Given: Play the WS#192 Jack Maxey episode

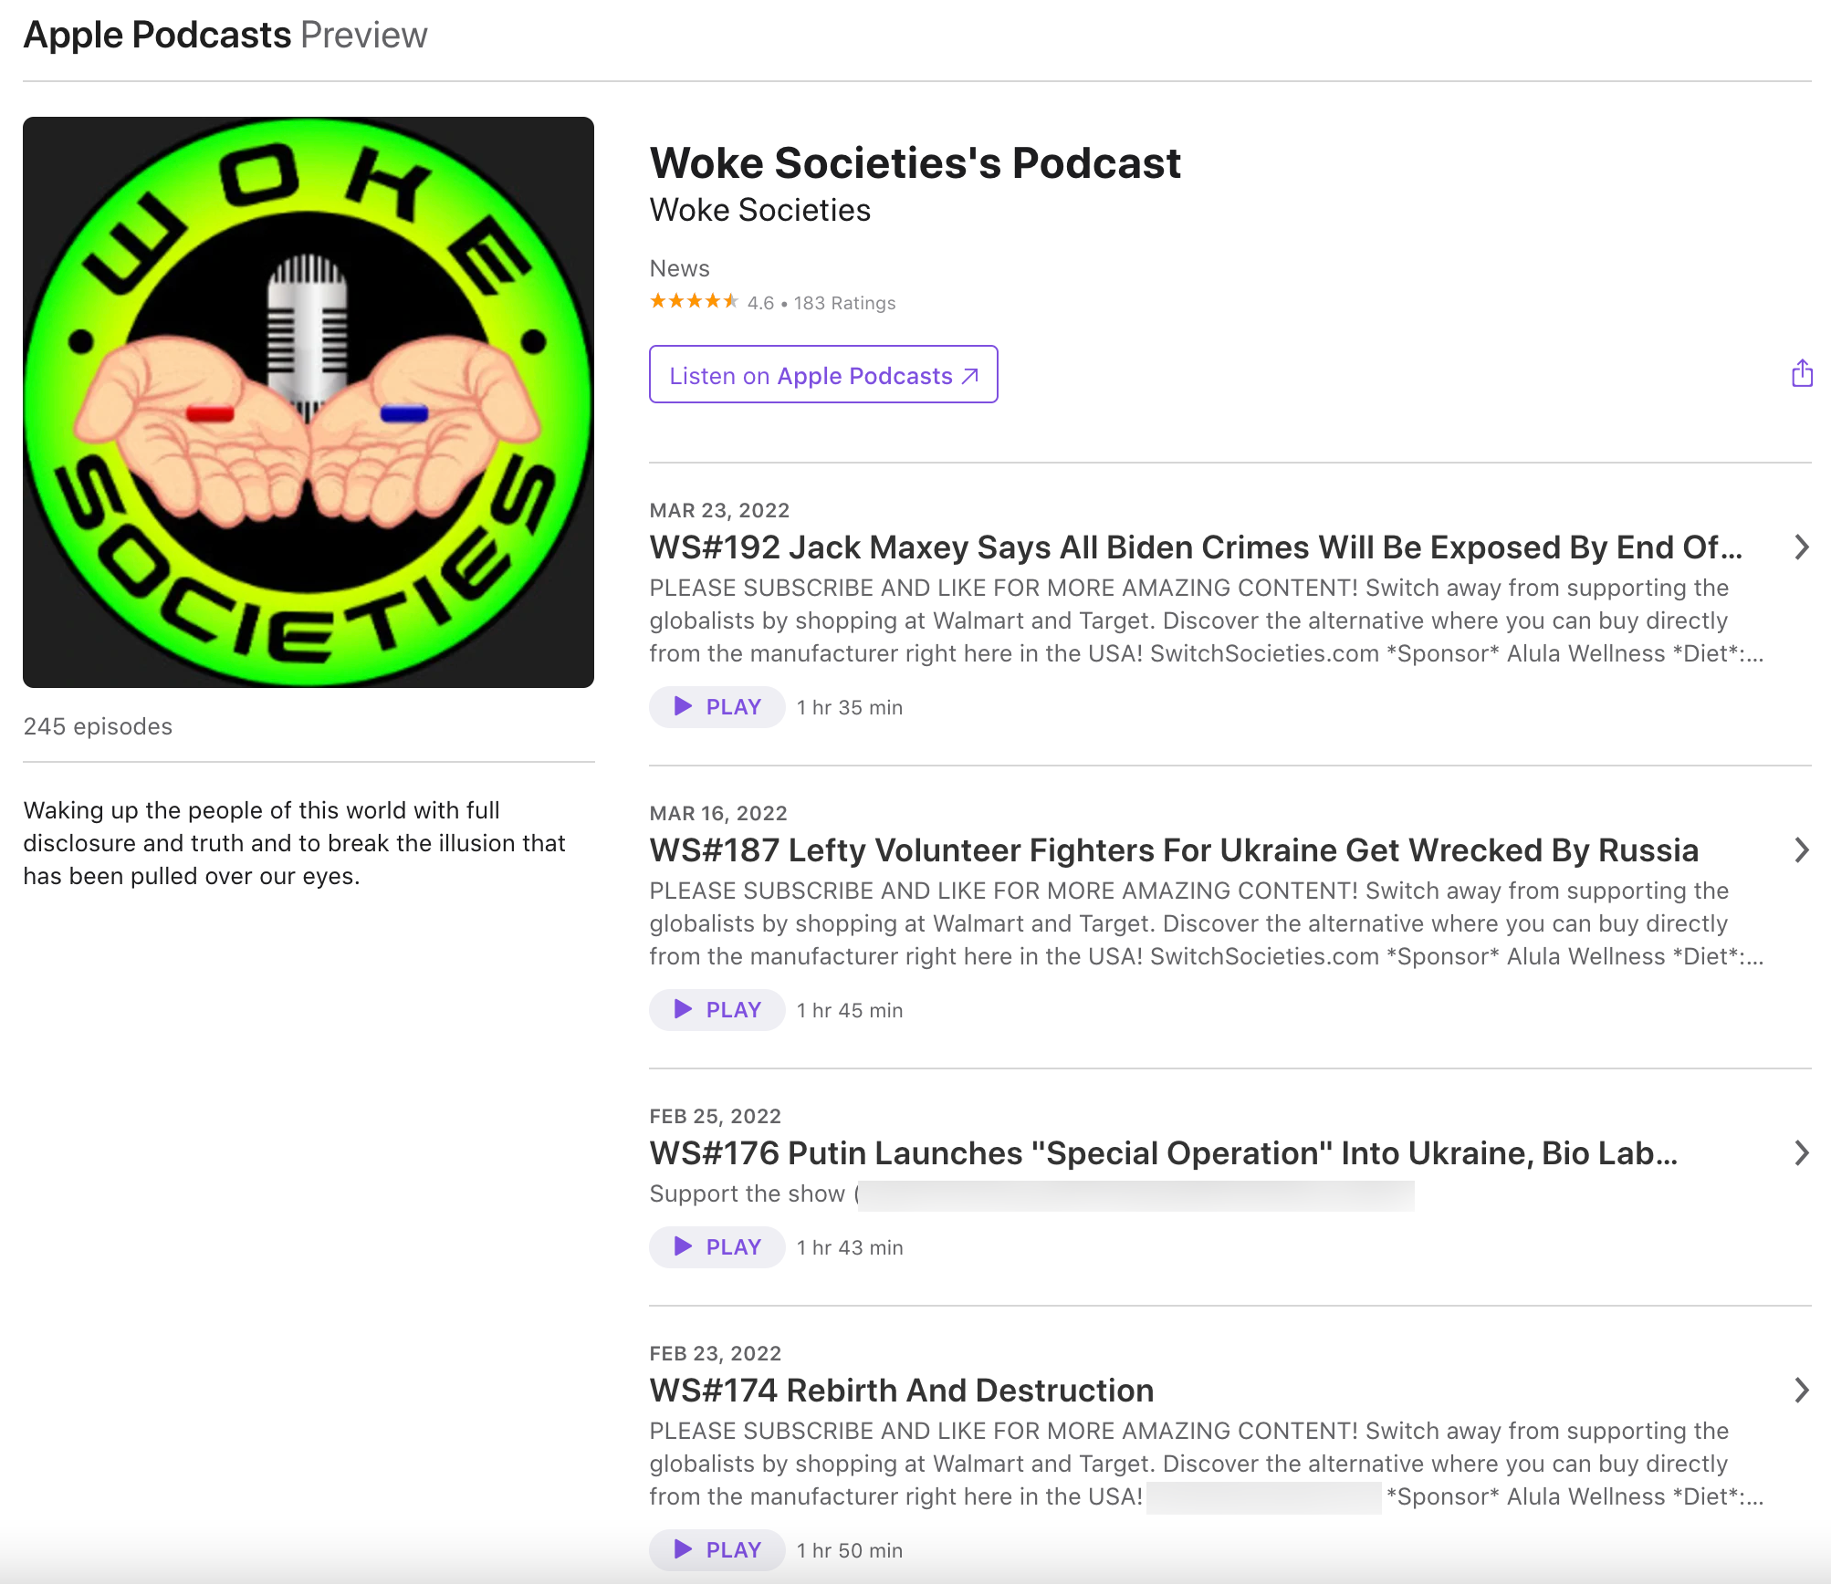Looking at the screenshot, I should click(717, 707).
